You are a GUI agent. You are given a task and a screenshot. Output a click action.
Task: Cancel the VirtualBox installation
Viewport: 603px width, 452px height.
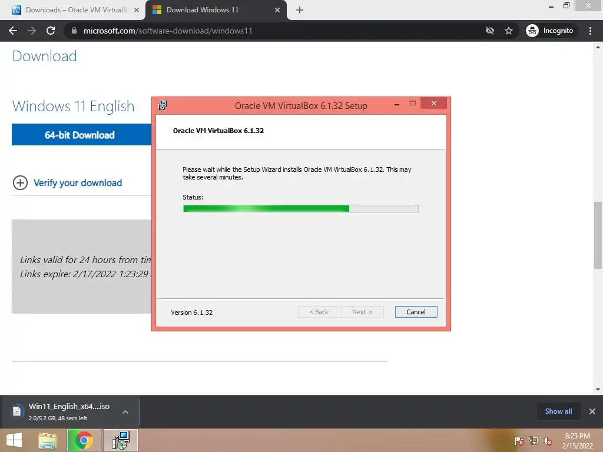(x=416, y=312)
